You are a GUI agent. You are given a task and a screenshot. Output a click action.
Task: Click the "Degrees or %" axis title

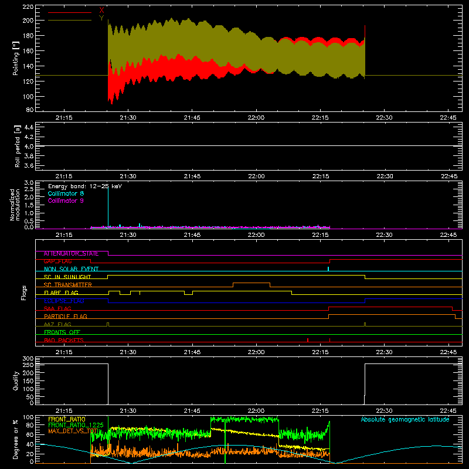coord(16,439)
